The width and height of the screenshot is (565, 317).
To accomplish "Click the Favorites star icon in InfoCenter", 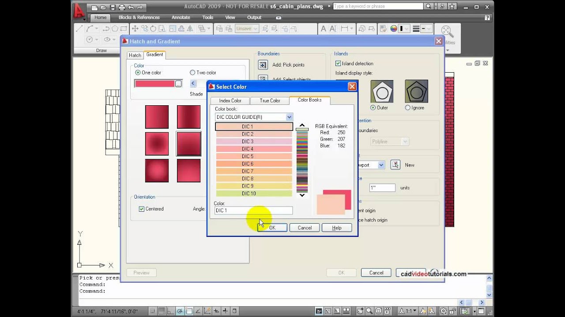I will 452,7.
